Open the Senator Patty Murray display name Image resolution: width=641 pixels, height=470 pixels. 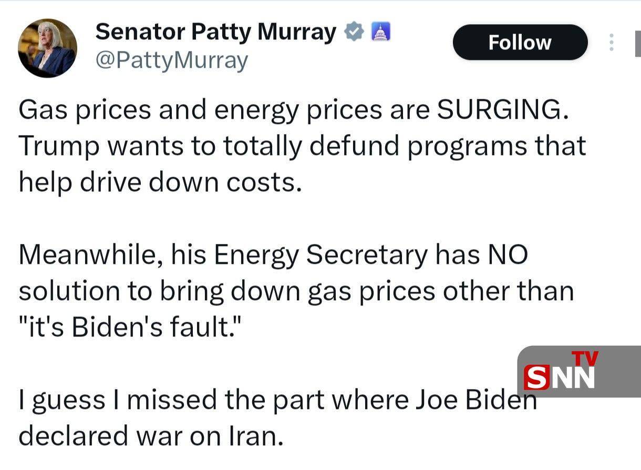click(x=215, y=33)
